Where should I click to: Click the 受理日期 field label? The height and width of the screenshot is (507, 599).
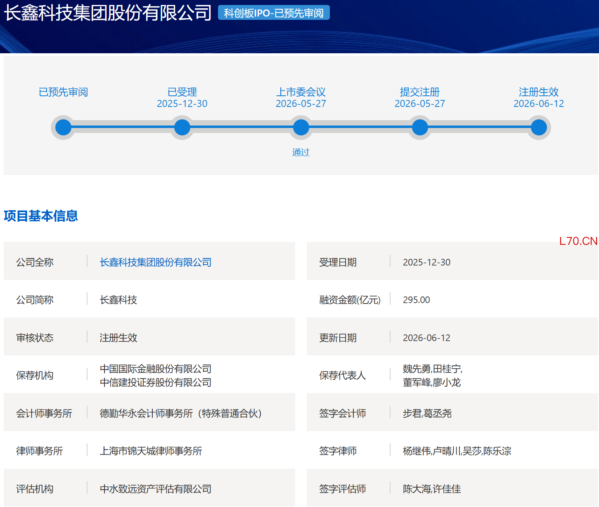click(x=338, y=262)
